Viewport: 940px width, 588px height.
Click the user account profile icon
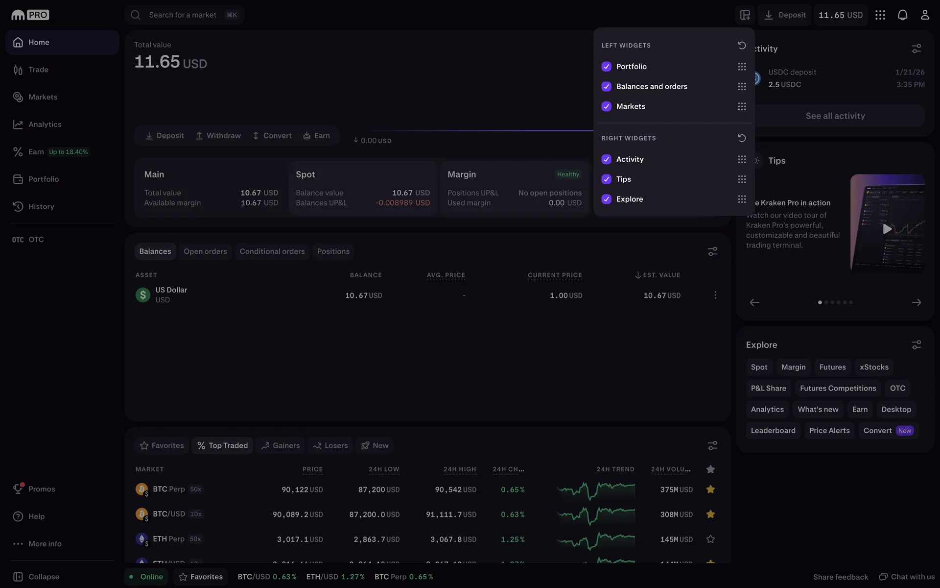924,15
